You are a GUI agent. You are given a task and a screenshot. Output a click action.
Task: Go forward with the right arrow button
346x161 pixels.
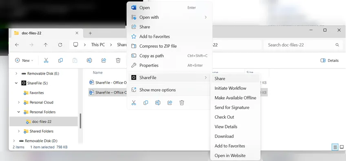(x=31, y=45)
